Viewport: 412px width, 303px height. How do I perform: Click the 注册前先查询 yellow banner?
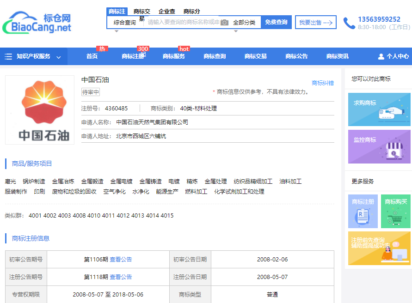point(379,248)
